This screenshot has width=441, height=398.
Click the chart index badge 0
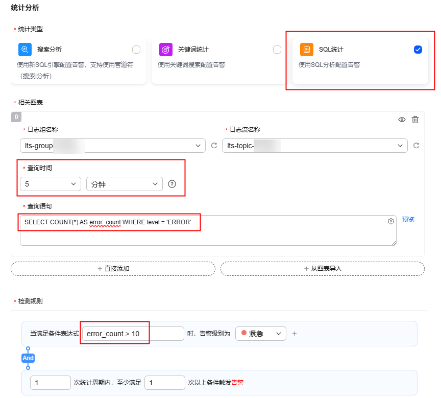point(16,117)
